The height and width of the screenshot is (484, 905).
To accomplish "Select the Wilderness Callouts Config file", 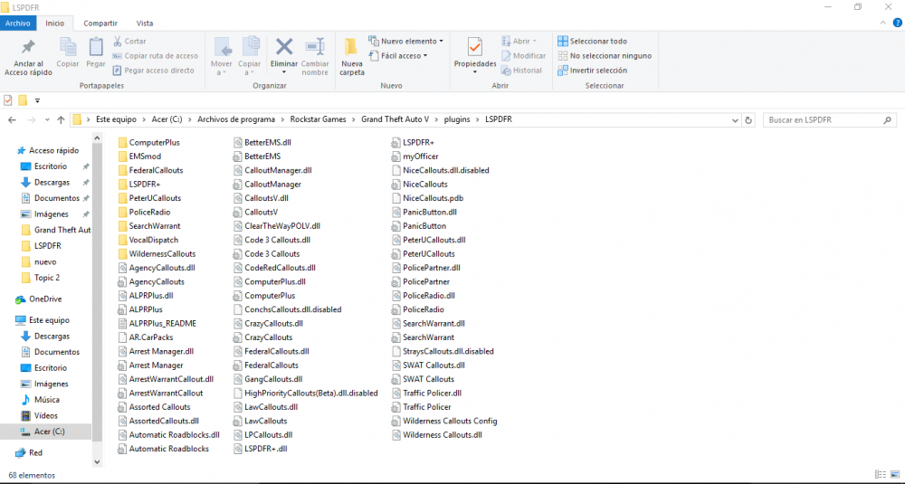I will [x=444, y=421].
